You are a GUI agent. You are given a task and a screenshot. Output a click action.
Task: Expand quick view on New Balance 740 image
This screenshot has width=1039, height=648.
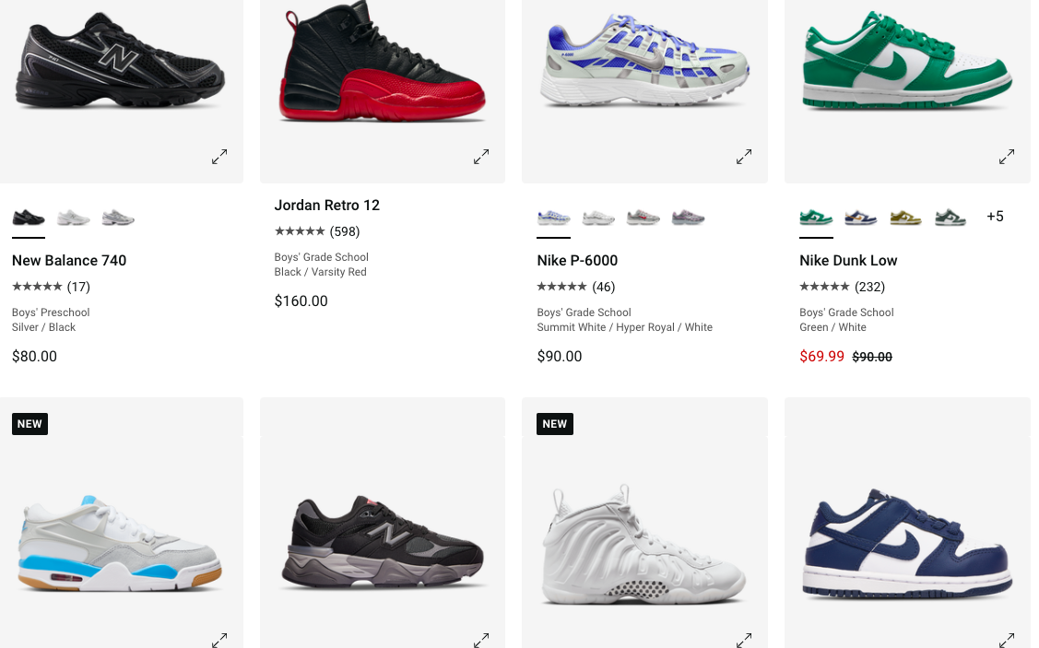[x=219, y=157]
